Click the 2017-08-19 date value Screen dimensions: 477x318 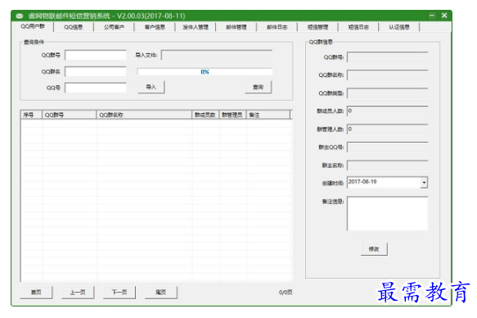tap(362, 182)
